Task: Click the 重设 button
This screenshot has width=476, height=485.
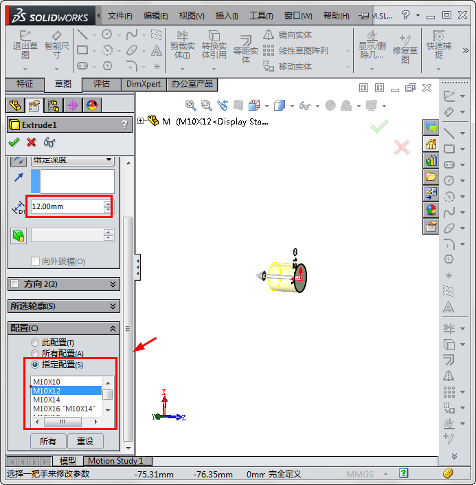Action: [x=84, y=441]
